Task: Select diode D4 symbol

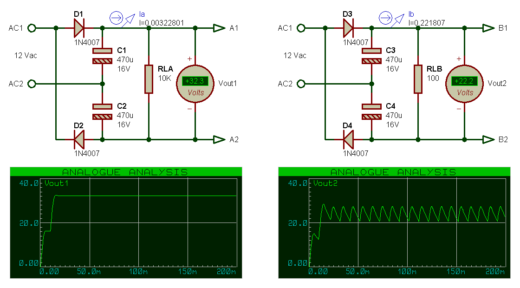Action: [x=348, y=140]
